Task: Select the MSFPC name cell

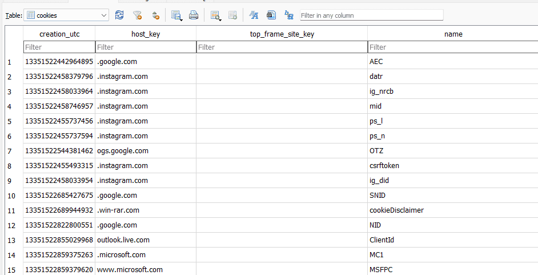Action: 453,269
